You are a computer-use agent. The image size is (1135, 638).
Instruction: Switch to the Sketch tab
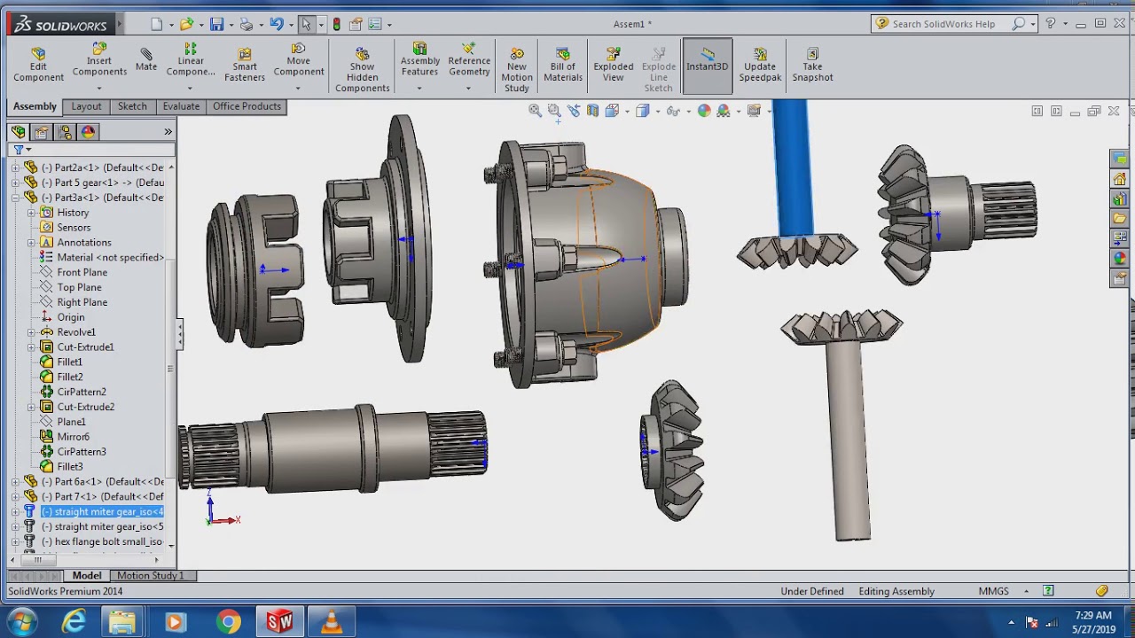[x=132, y=106]
